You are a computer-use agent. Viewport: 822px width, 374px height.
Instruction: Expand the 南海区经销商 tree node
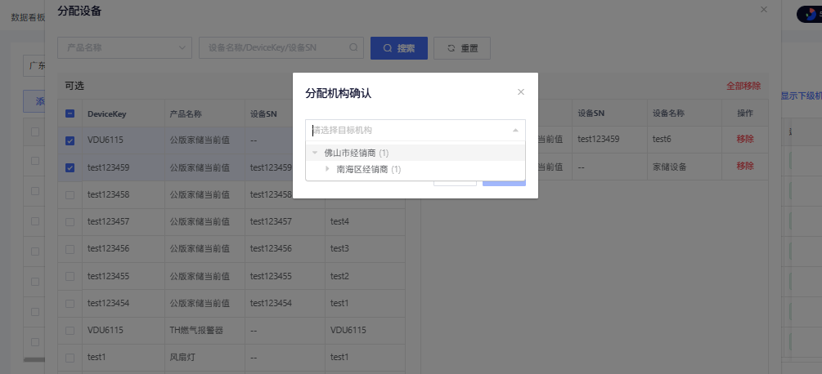click(328, 169)
